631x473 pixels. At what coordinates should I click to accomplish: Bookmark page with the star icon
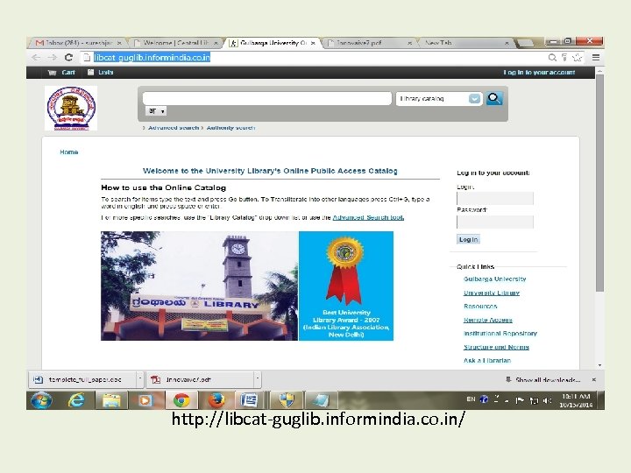coord(578,58)
